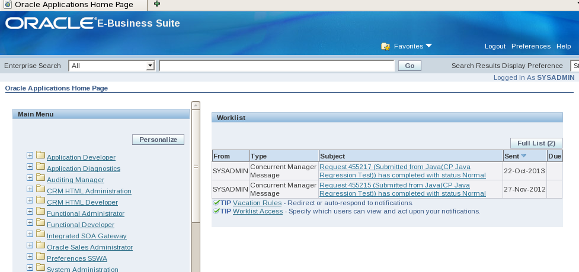The width and height of the screenshot is (579, 272).
Task: Click sent date 27-Nov-2012 cell
Action: [x=524, y=189]
